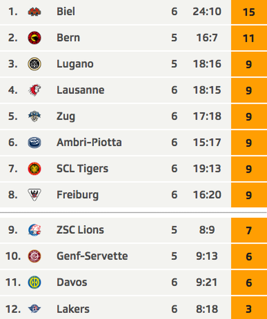Click the ZSC Lions logo
Image resolution: width=267 pixels, height=319 pixels.
point(34,230)
